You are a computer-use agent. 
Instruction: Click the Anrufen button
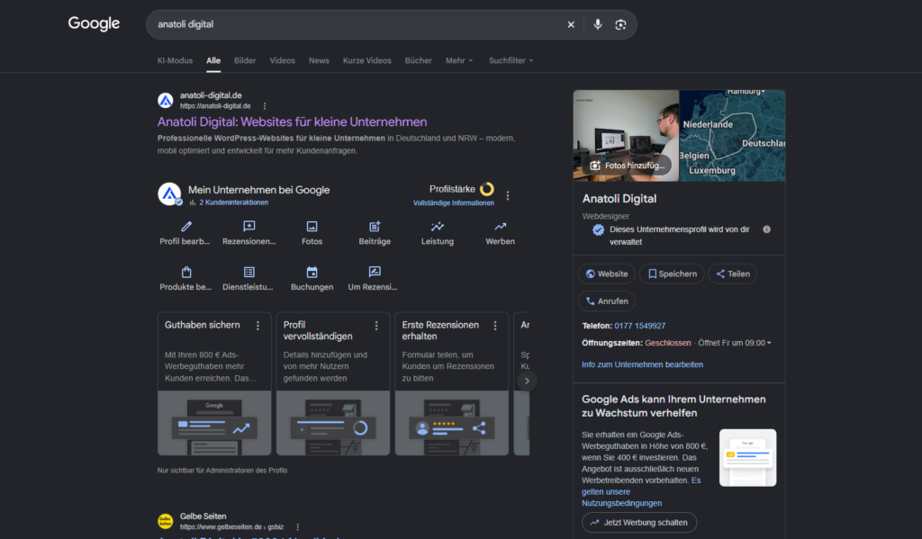coord(607,301)
